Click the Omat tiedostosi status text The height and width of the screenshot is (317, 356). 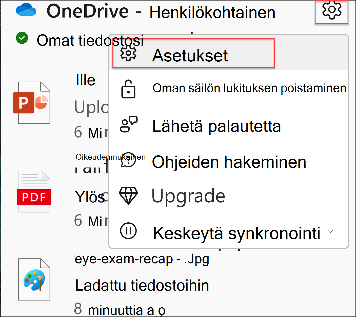click(x=90, y=40)
